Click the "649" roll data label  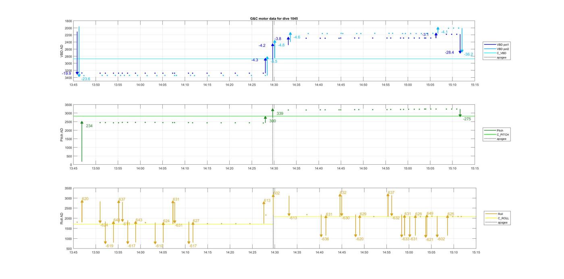[x=430, y=214]
